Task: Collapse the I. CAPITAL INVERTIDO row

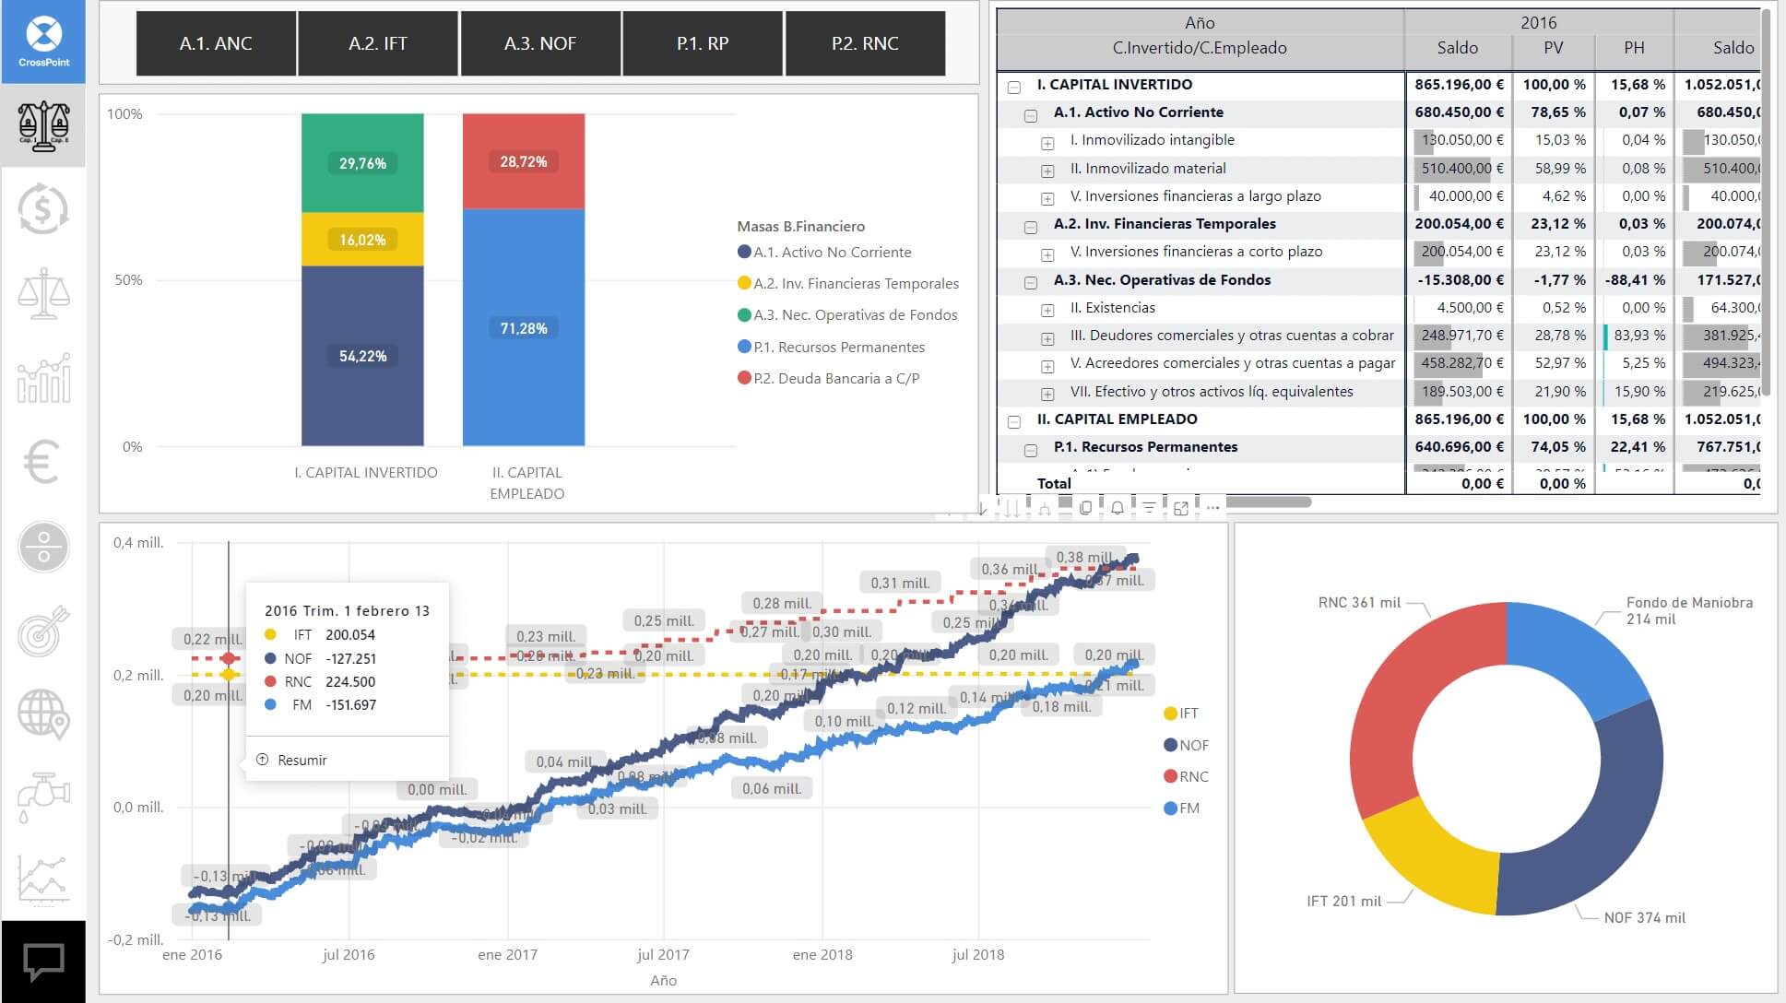Action: tap(1014, 87)
